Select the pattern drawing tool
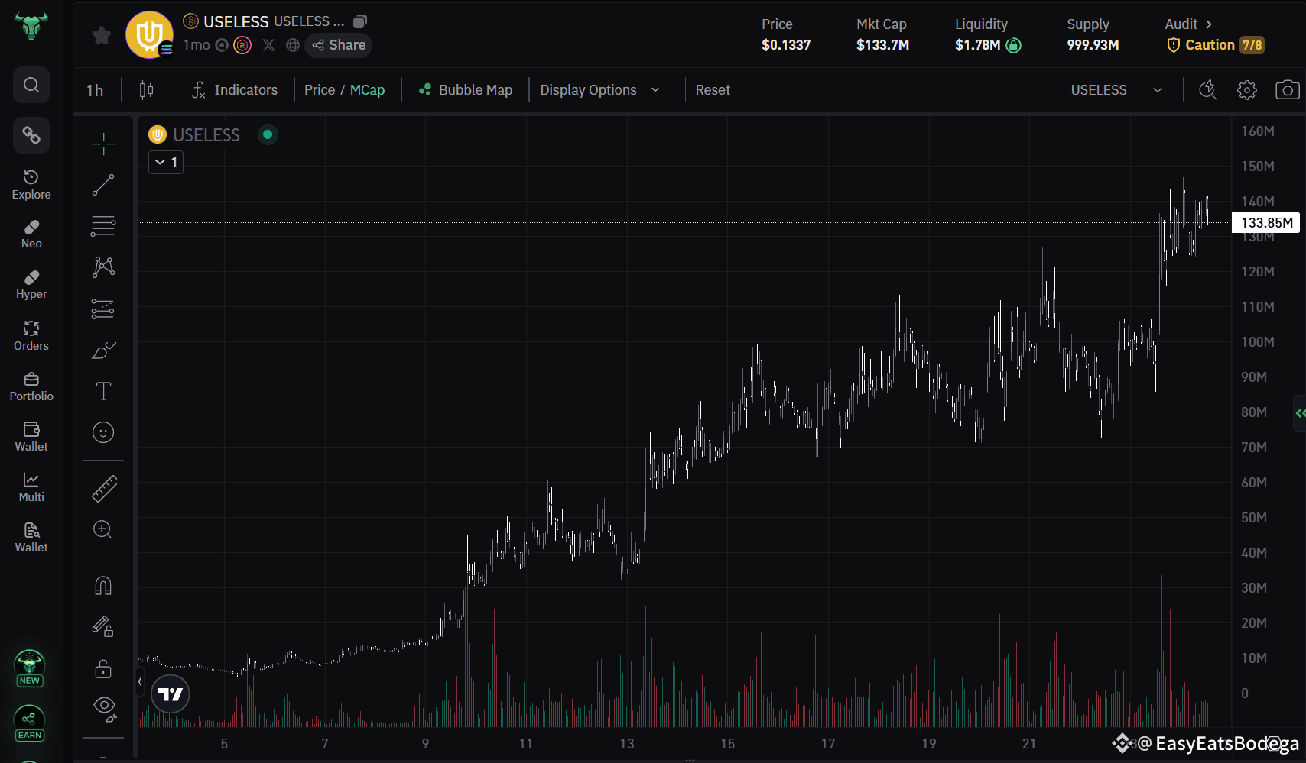This screenshot has height=763, width=1306. (103, 267)
